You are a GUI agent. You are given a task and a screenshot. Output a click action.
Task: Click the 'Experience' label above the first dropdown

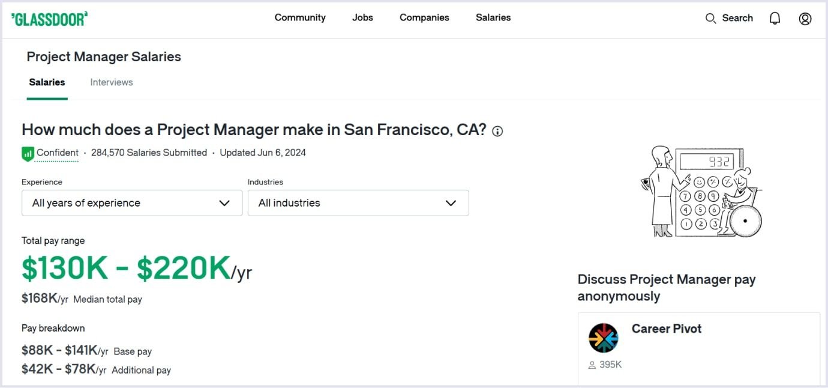tap(42, 182)
